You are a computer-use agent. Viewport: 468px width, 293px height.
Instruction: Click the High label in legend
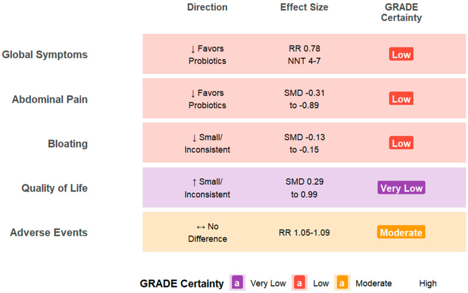pyautogui.click(x=428, y=283)
